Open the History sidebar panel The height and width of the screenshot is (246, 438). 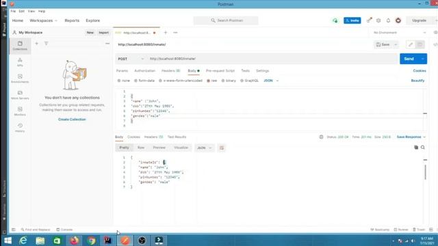20,128
